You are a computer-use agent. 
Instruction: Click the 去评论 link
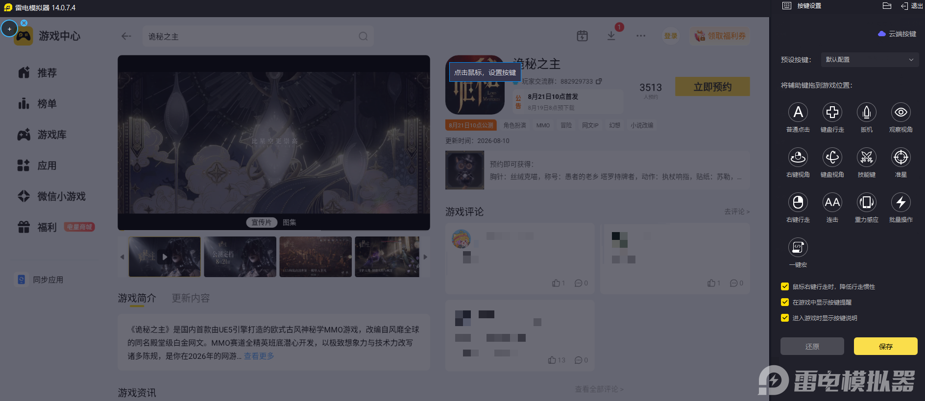tap(737, 212)
